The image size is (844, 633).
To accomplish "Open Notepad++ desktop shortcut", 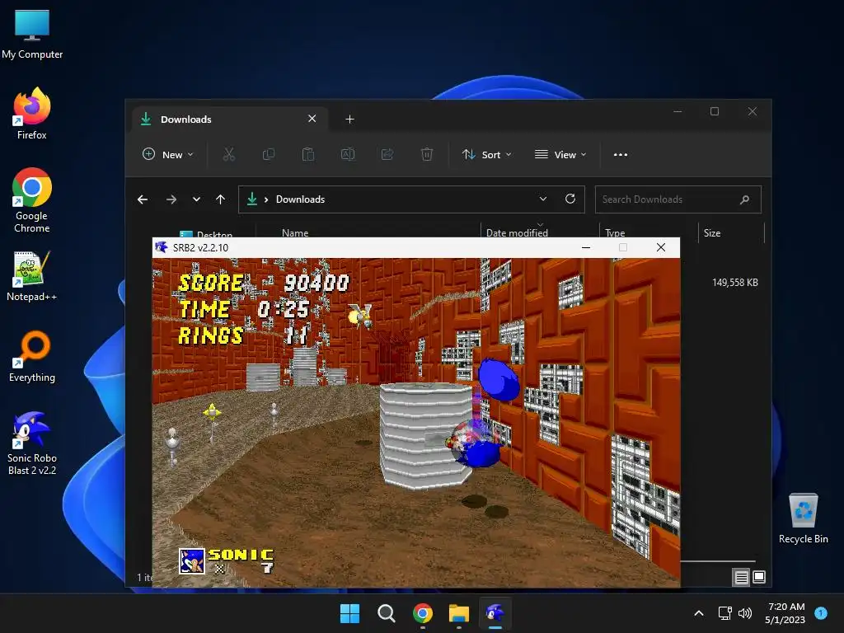I will pyautogui.click(x=32, y=275).
